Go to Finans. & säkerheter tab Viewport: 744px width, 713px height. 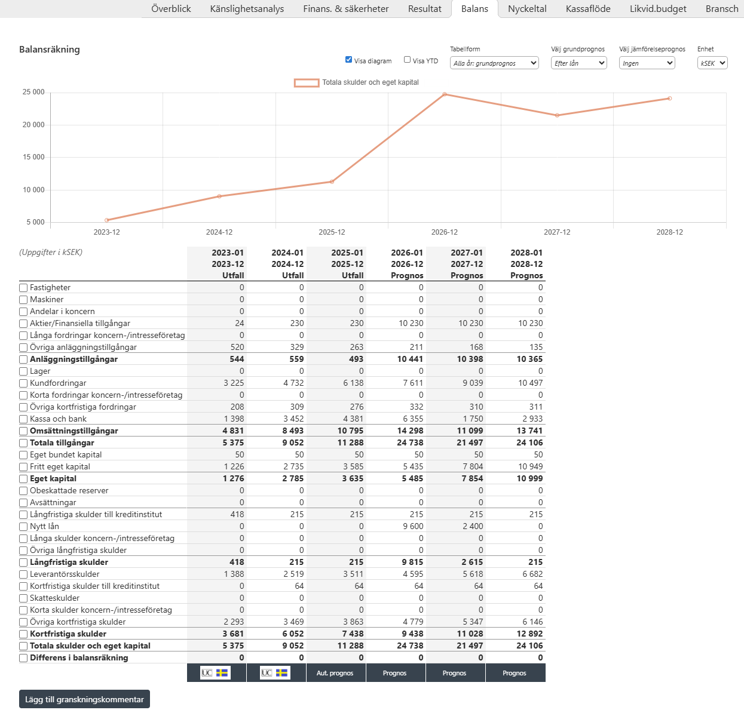346,9
